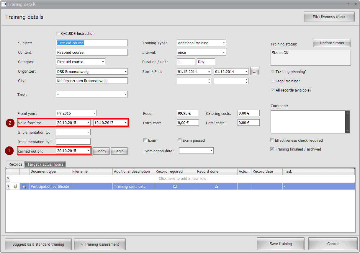The width and height of the screenshot is (360, 253).
Task: Toggle All records available checkbox
Action: coord(273,90)
